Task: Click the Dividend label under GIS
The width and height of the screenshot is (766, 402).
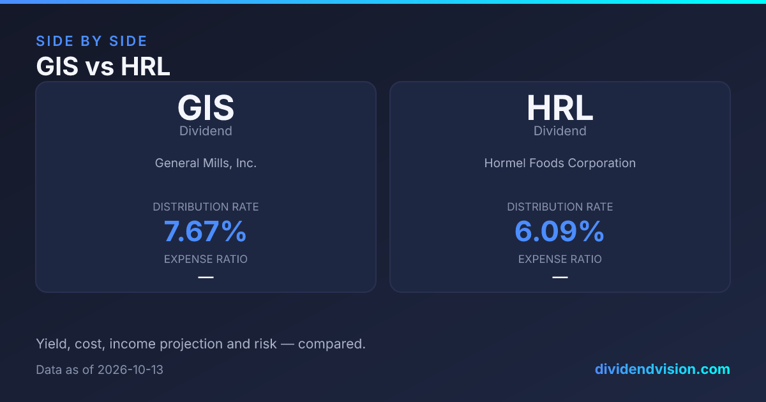Action: click(x=206, y=131)
